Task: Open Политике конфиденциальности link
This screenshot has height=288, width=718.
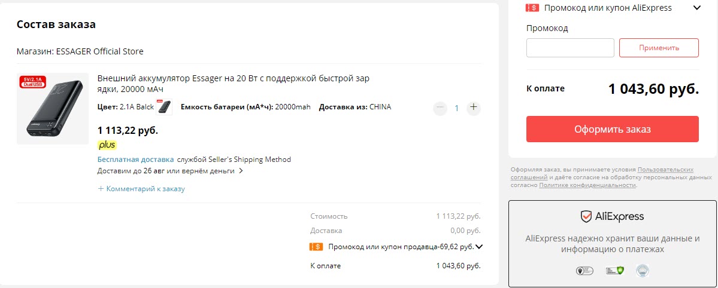Action: pos(587,185)
